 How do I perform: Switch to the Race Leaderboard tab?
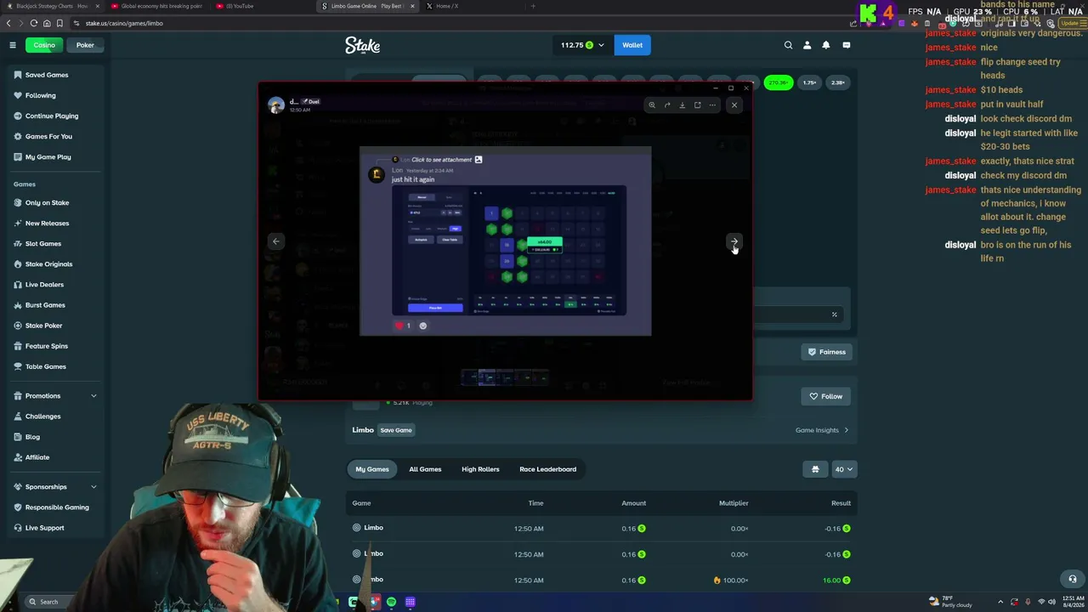coord(547,469)
